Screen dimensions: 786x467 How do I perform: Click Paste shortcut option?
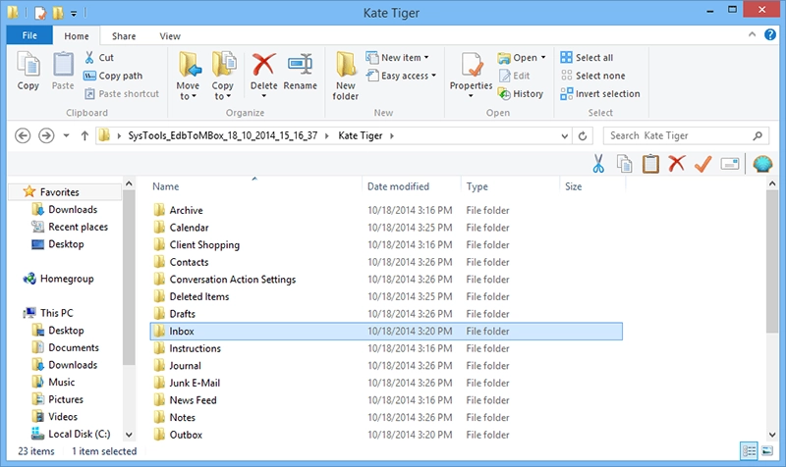pos(122,93)
